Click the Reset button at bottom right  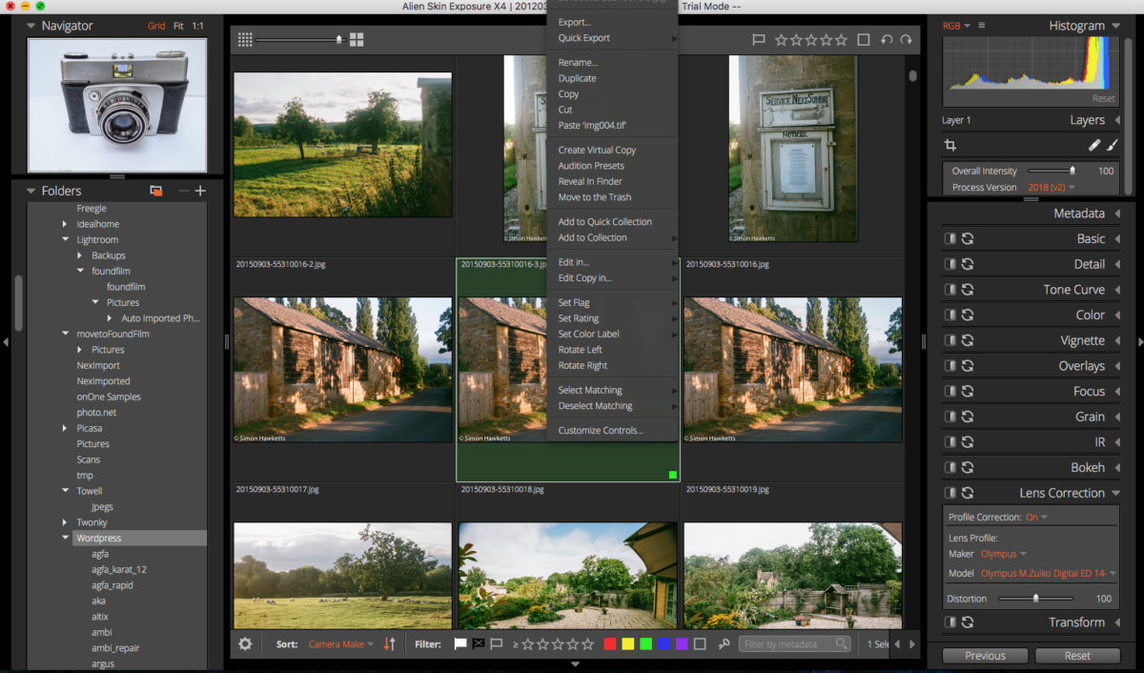1077,656
